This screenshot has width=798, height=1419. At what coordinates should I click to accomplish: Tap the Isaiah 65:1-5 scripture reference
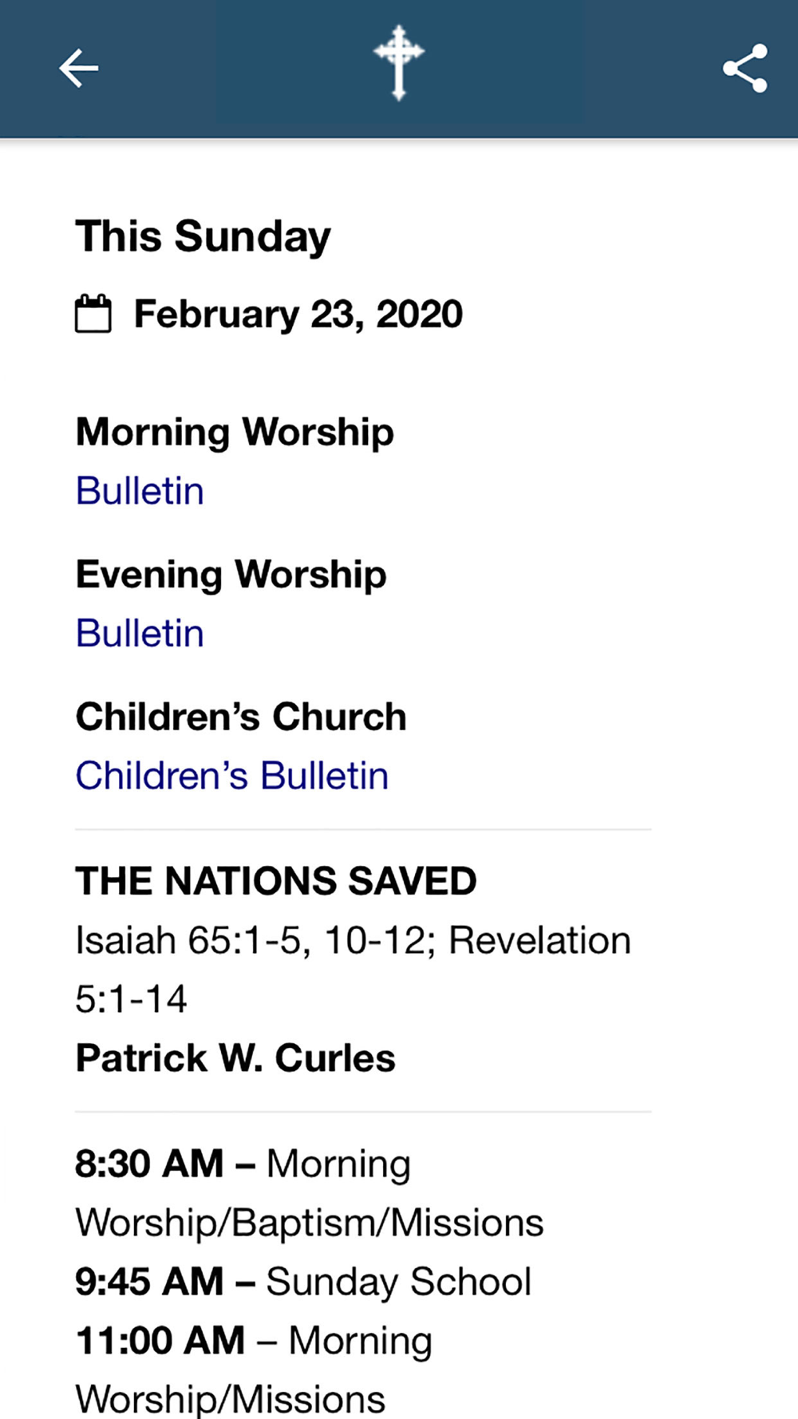tap(192, 940)
